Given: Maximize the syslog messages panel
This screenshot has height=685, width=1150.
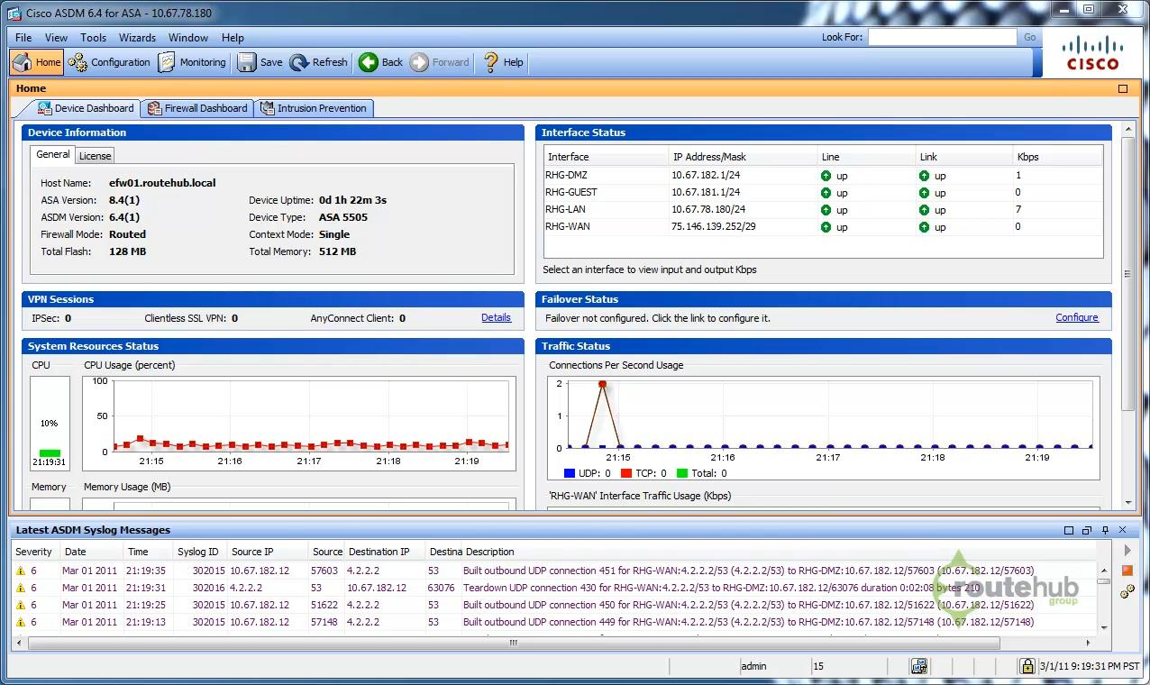Looking at the screenshot, I should 1069,530.
